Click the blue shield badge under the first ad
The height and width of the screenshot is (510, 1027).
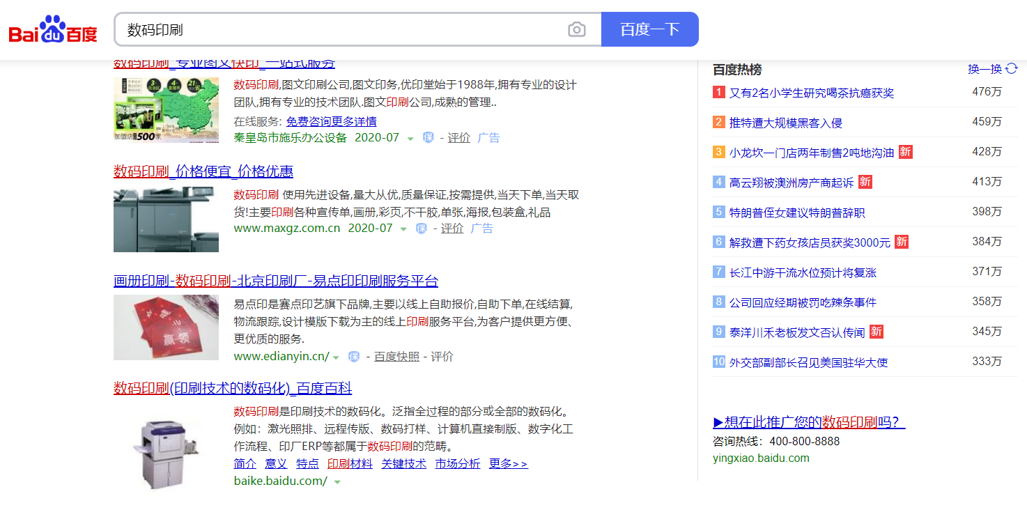pos(428,137)
